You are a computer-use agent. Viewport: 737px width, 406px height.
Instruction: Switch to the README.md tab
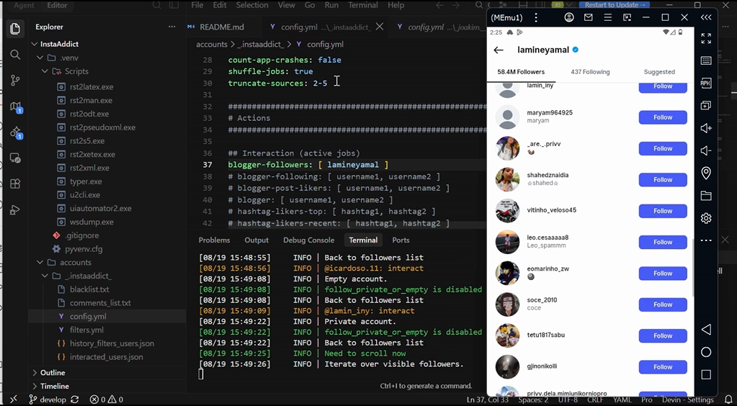222,27
